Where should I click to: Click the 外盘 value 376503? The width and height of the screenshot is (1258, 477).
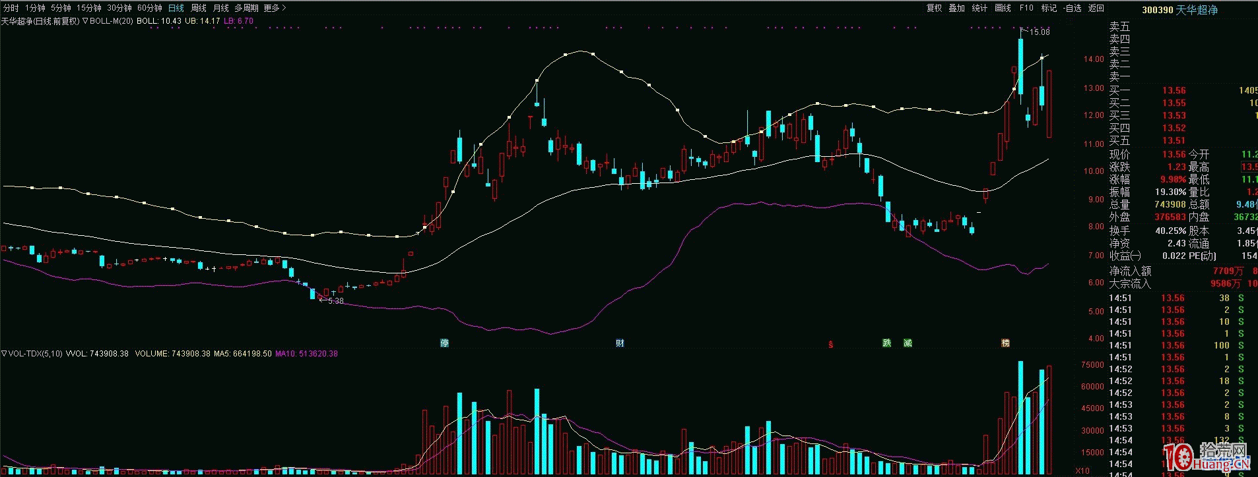point(1170,217)
